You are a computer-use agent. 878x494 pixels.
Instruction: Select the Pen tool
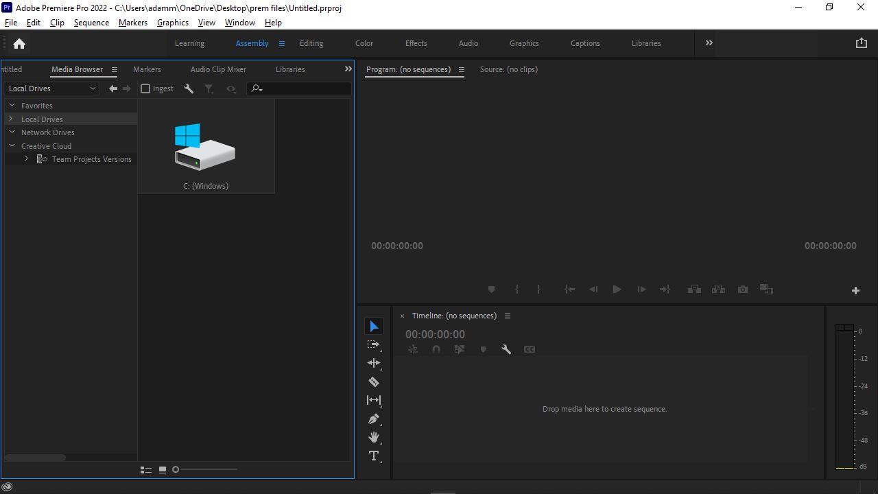[x=374, y=419]
